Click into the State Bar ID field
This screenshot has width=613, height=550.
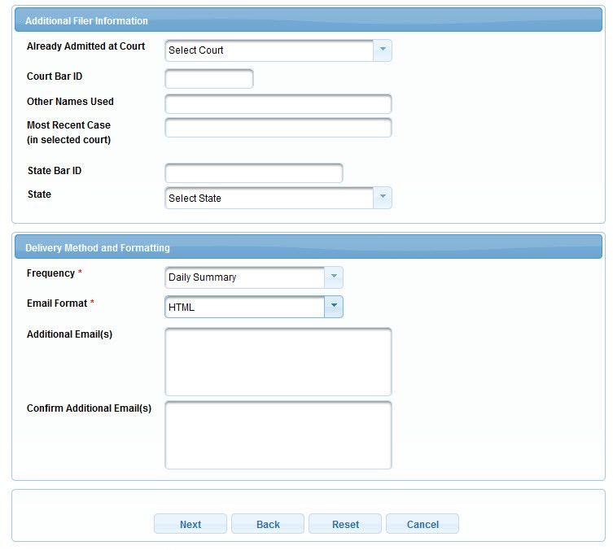[253, 173]
